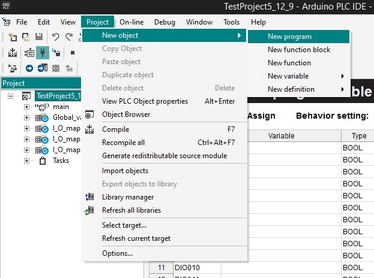
Task: Select Generate redistributable source module
Action: point(164,156)
